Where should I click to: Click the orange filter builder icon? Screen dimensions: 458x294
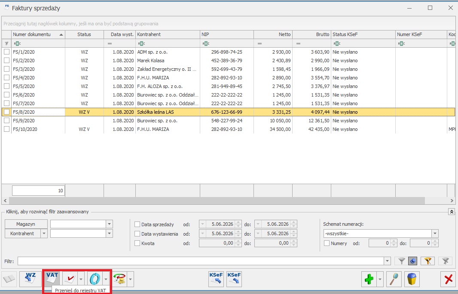[428, 261]
